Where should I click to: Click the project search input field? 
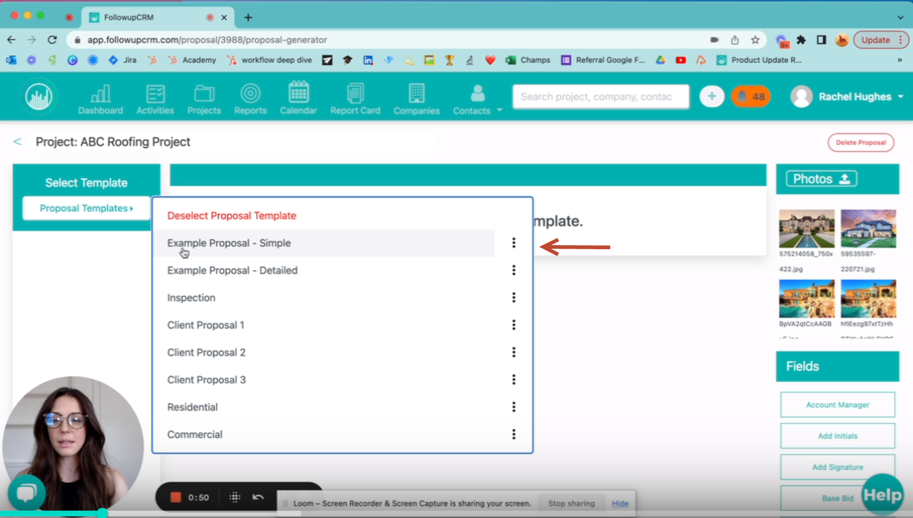pos(600,96)
